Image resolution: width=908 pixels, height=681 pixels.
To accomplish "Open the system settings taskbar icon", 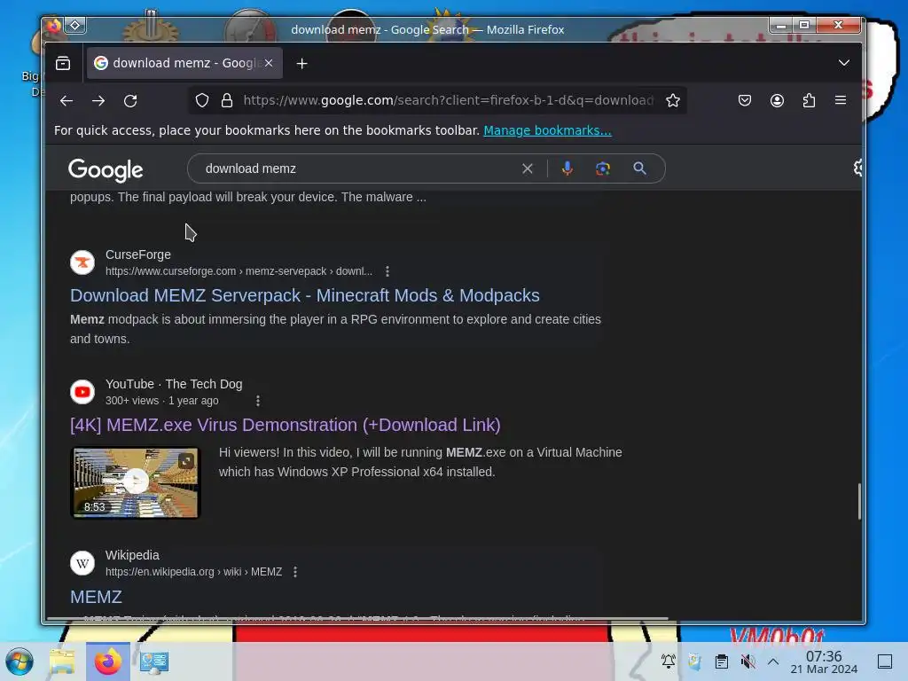I will point(154,661).
